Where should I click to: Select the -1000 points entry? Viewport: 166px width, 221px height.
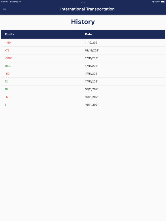(9, 58)
